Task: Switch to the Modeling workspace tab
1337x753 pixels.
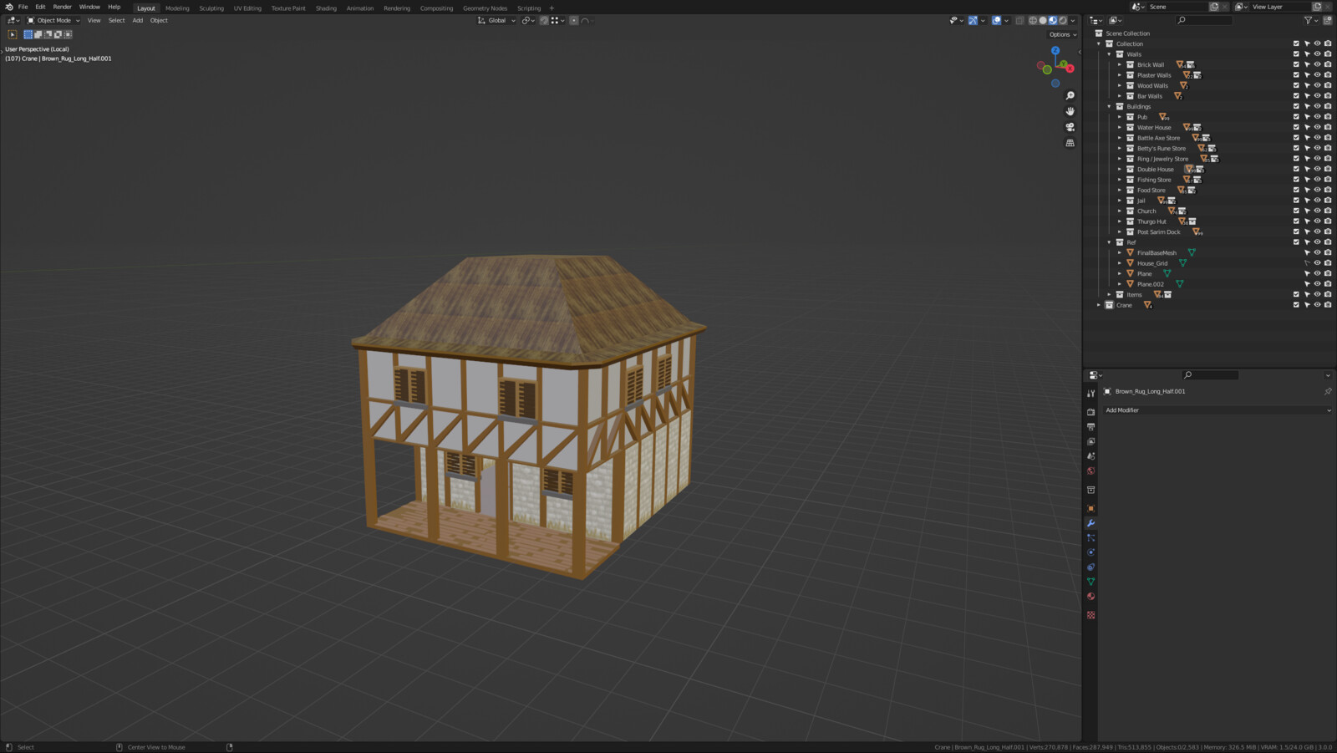Action: click(177, 8)
